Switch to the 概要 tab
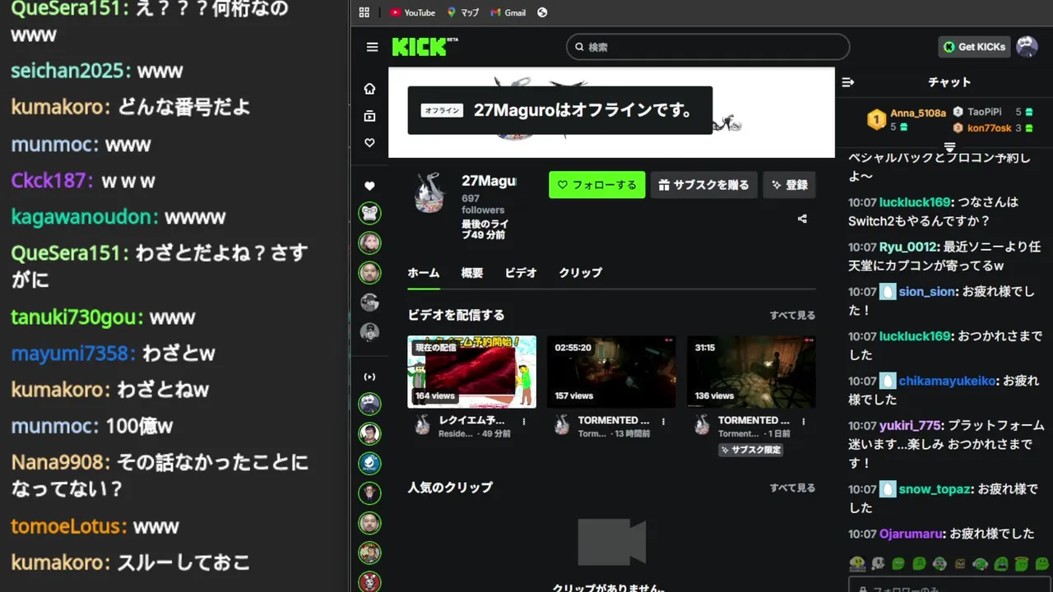The width and height of the screenshot is (1053, 592). coord(472,273)
